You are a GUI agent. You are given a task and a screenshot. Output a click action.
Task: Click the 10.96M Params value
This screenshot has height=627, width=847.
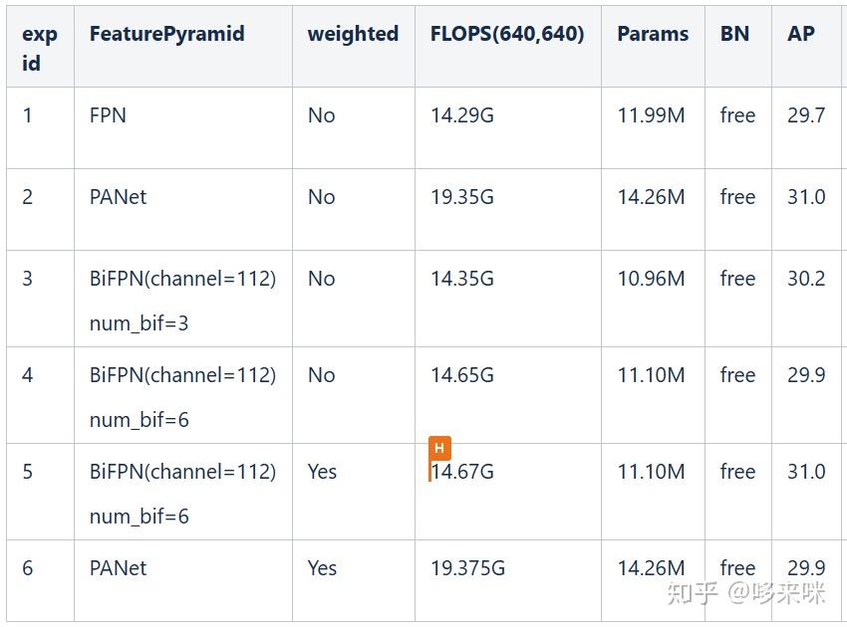point(651,279)
